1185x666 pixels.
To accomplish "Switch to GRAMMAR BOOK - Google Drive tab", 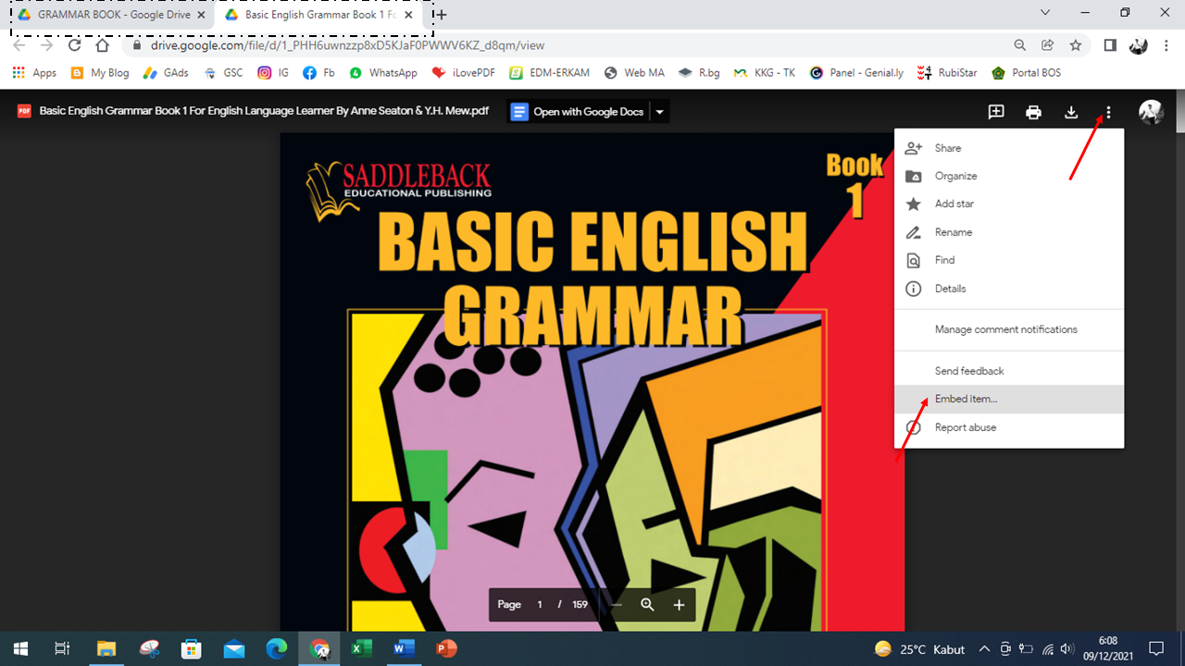I will pyautogui.click(x=111, y=15).
